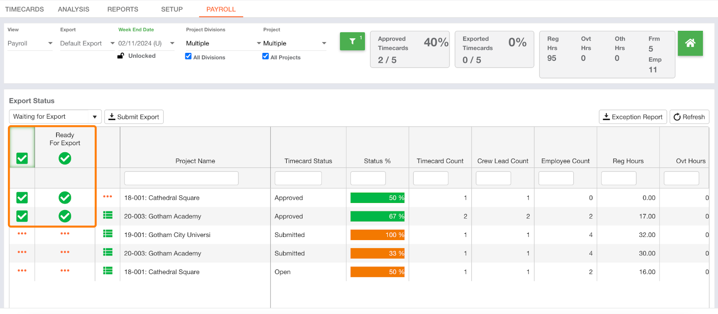718x314 pixels.
Task: Sort by Project Name column header
Action: pyautogui.click(x=195, y=161)
